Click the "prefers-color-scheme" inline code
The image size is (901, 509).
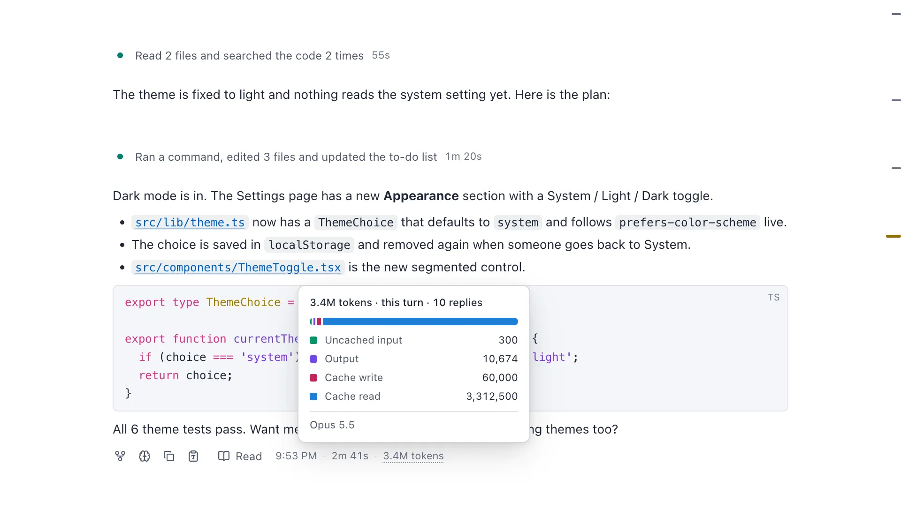coord(687,223)
